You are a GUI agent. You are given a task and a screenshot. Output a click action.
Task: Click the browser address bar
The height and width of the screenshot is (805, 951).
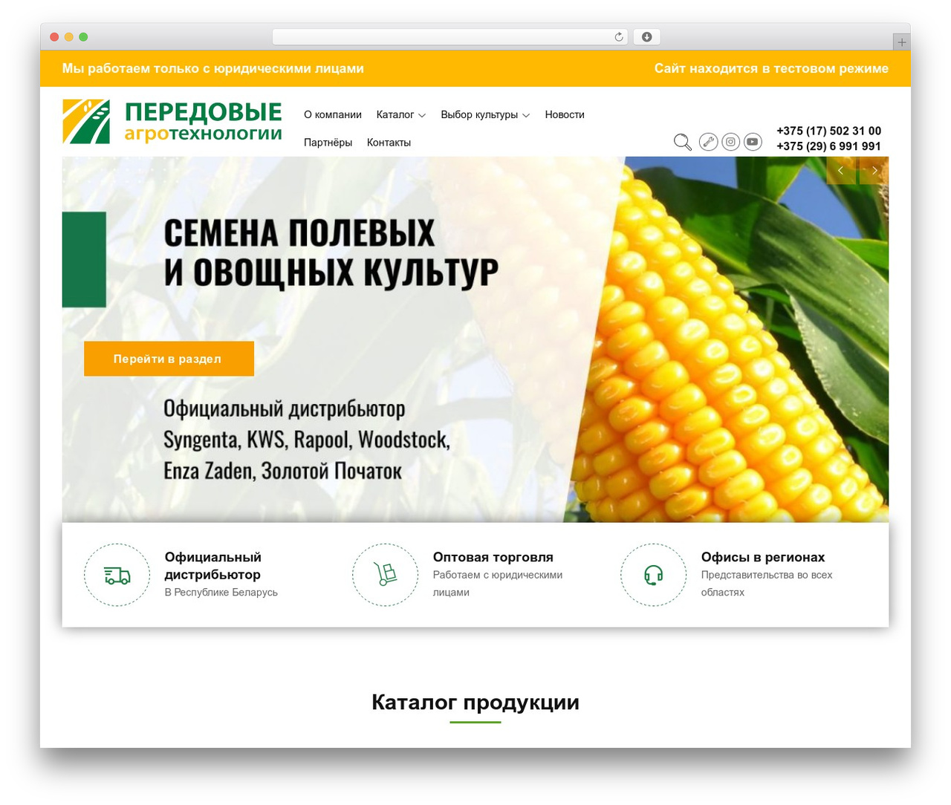pyautogui.click(x=450, y=37)
